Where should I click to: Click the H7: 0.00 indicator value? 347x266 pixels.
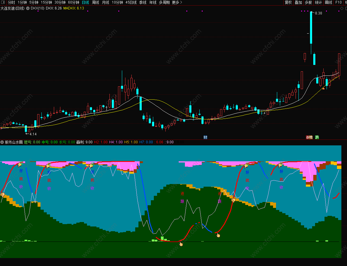(146, 142)
